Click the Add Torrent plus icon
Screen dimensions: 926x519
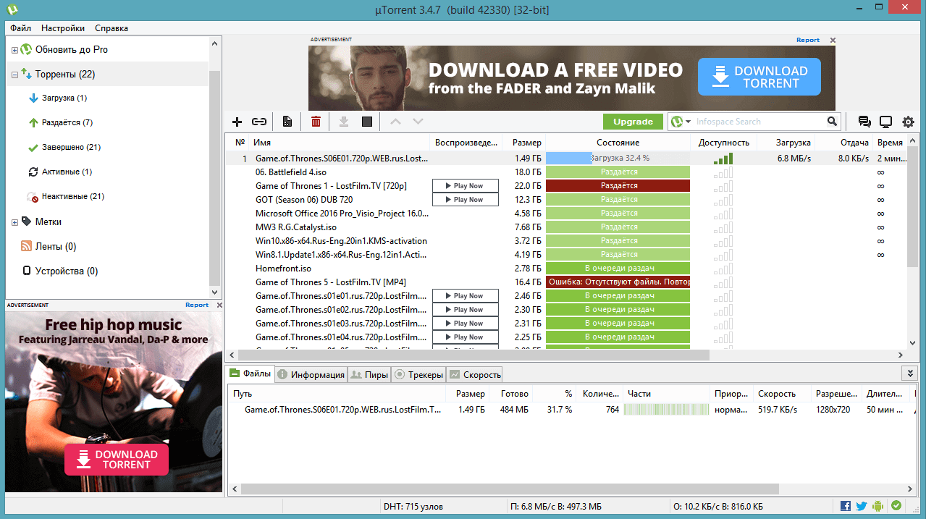pos(237,122)
